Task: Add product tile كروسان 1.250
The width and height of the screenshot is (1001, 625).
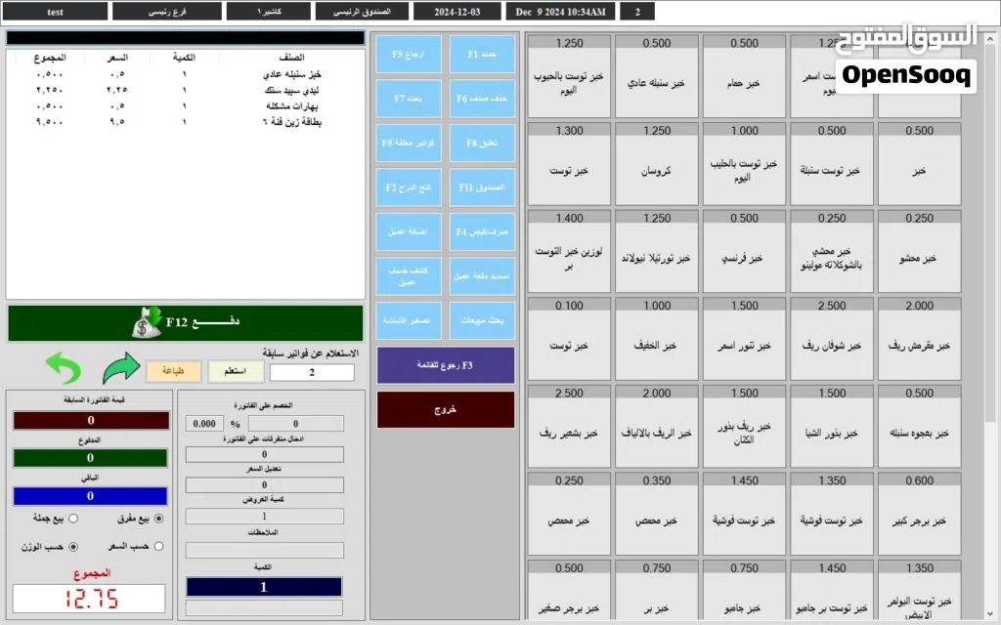Action: pyautogui.click(x=656, y=164)
